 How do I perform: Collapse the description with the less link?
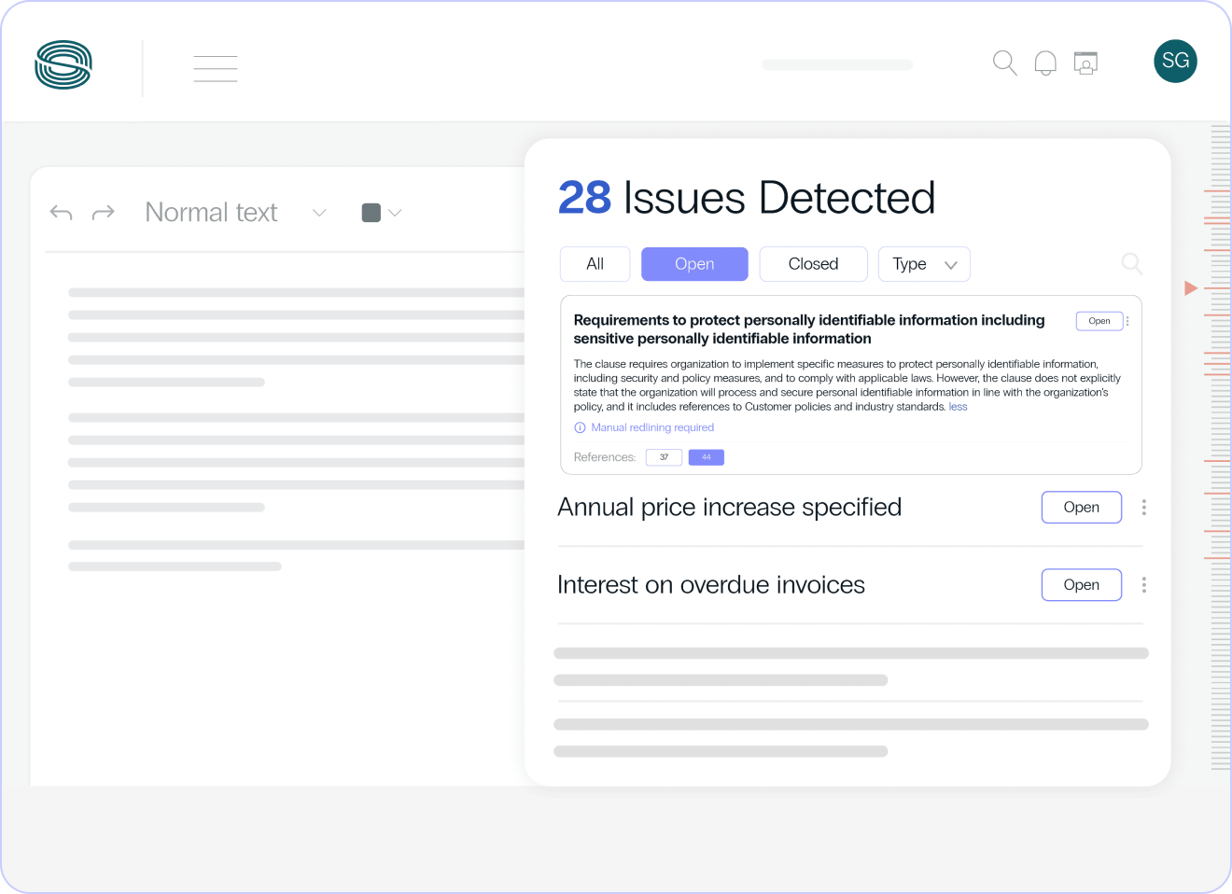pos(958,407)
